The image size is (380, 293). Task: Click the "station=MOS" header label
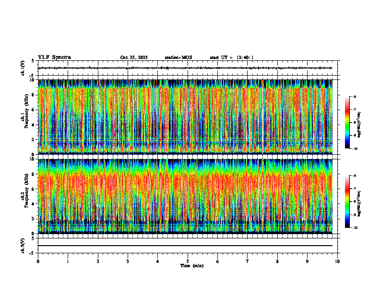click(178, 57)
